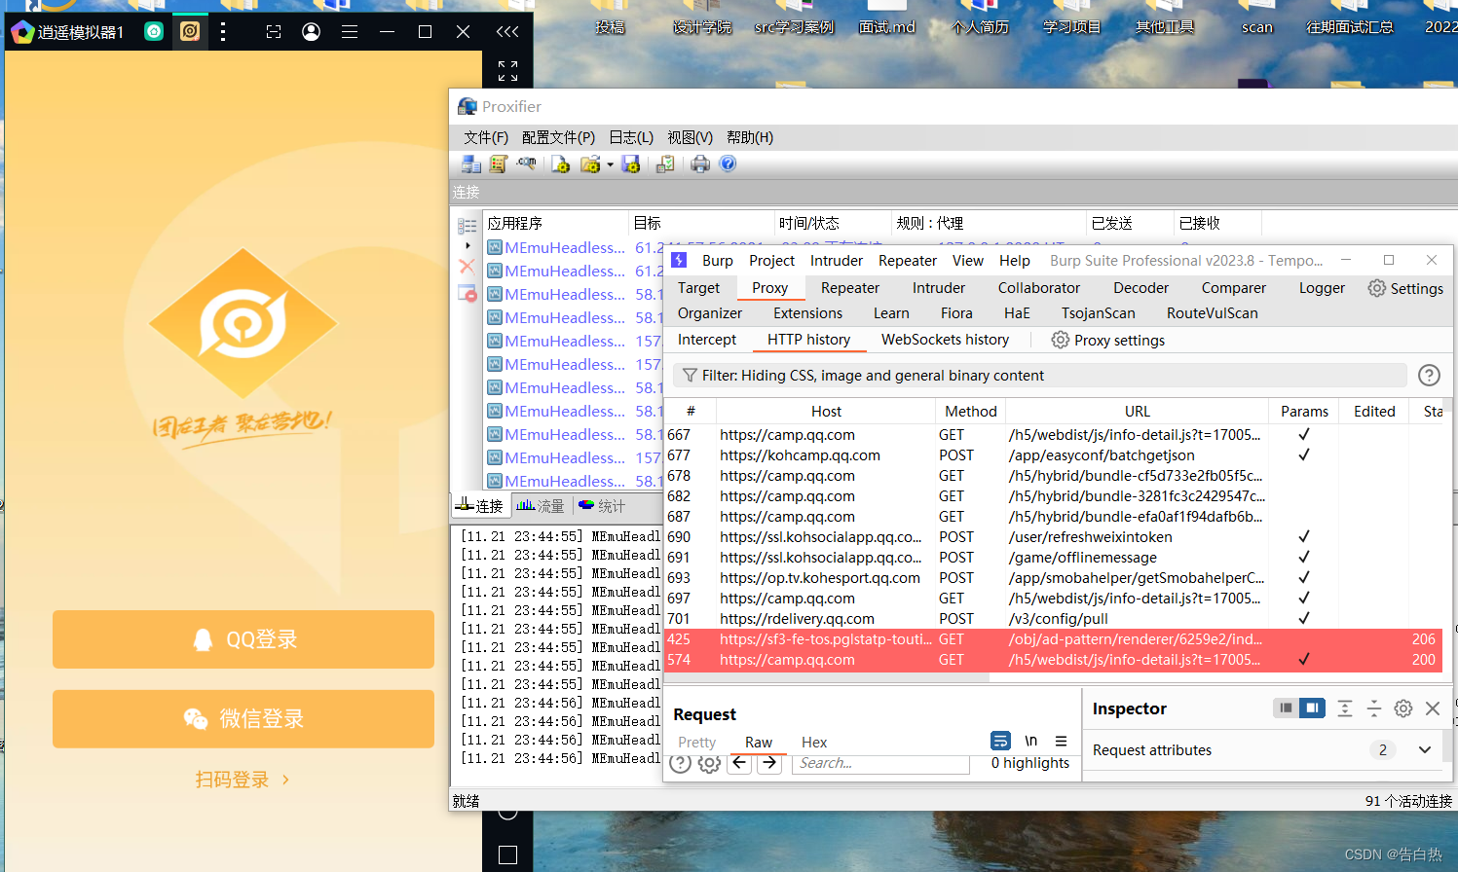
Task: Click Proxifier new profile toolbar icon
Action: tap(560, 164)
